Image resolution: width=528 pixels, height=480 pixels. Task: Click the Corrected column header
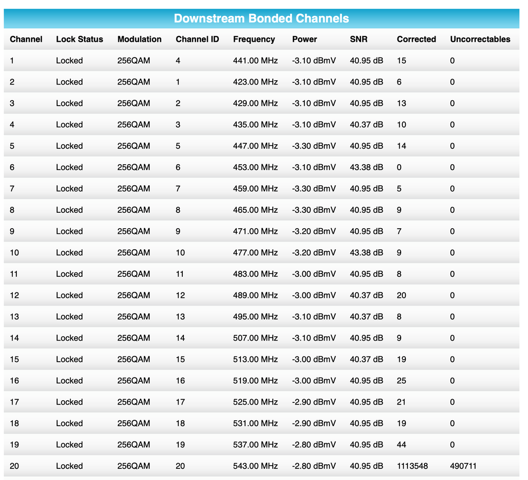tap(416, 39)
